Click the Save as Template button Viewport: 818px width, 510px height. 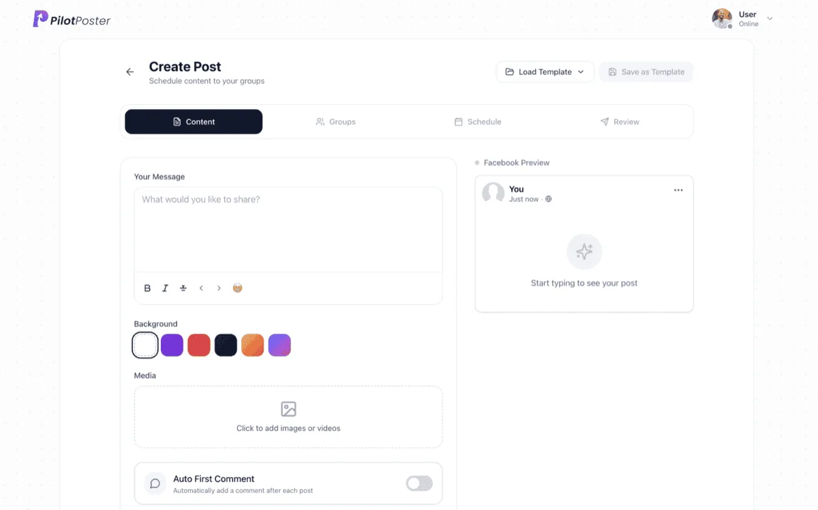pos(646,72)
